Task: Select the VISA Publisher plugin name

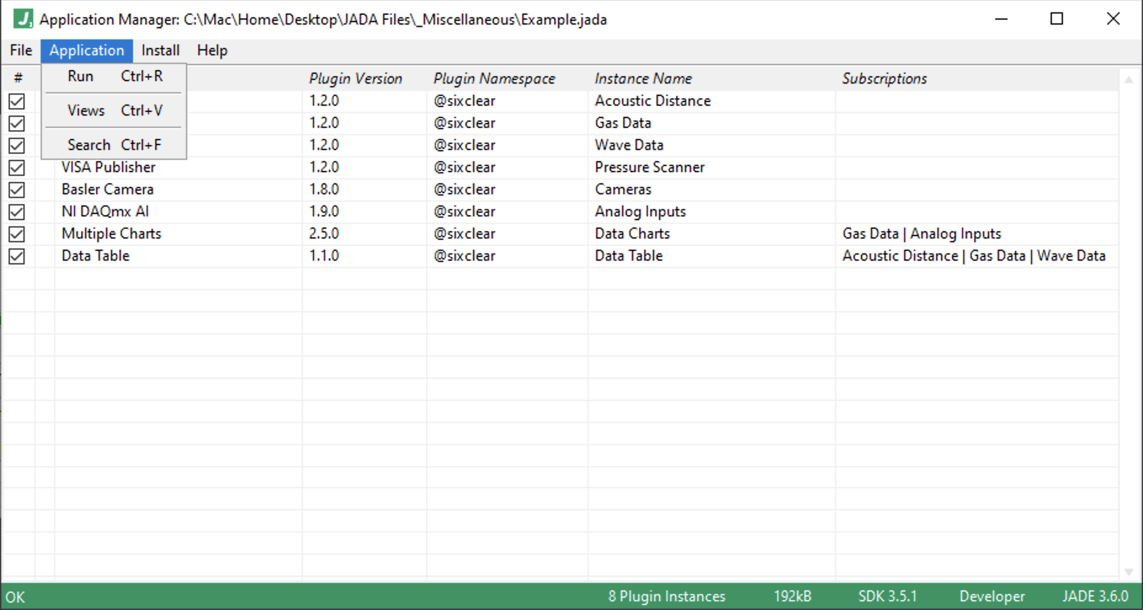Action: point(108,167)
